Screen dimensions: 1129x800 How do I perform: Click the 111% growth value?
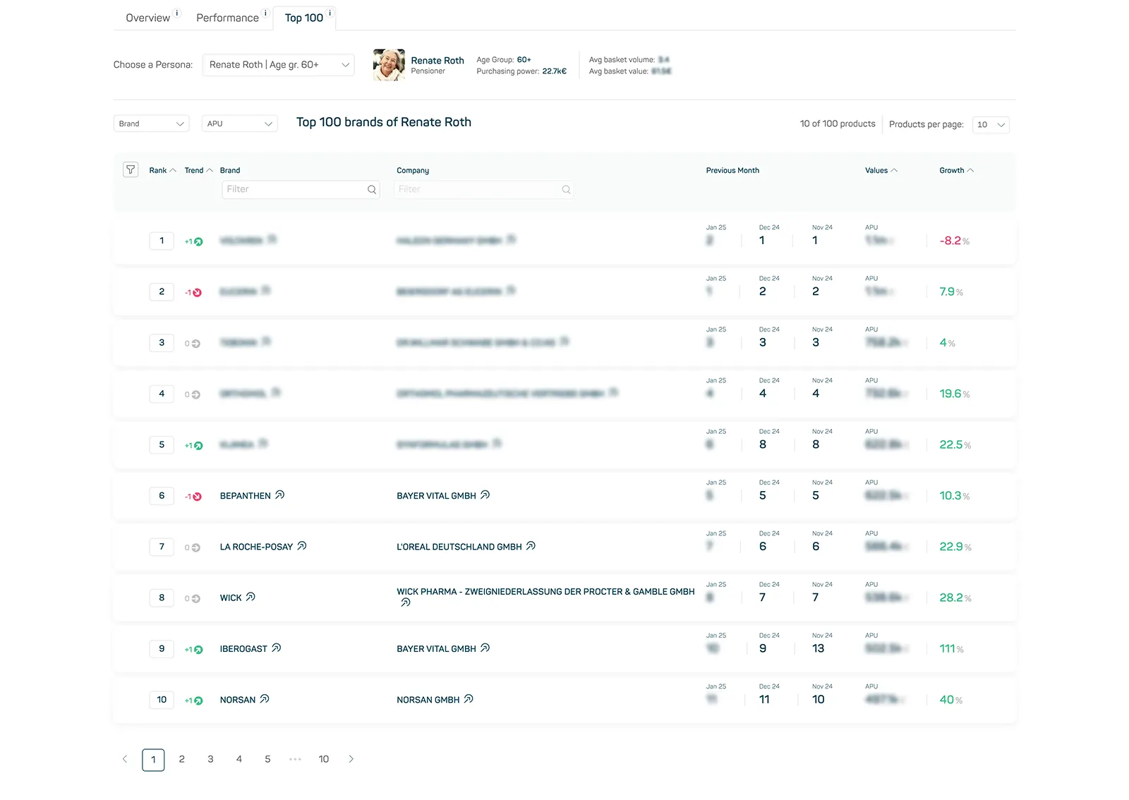[x=951, y=648]
